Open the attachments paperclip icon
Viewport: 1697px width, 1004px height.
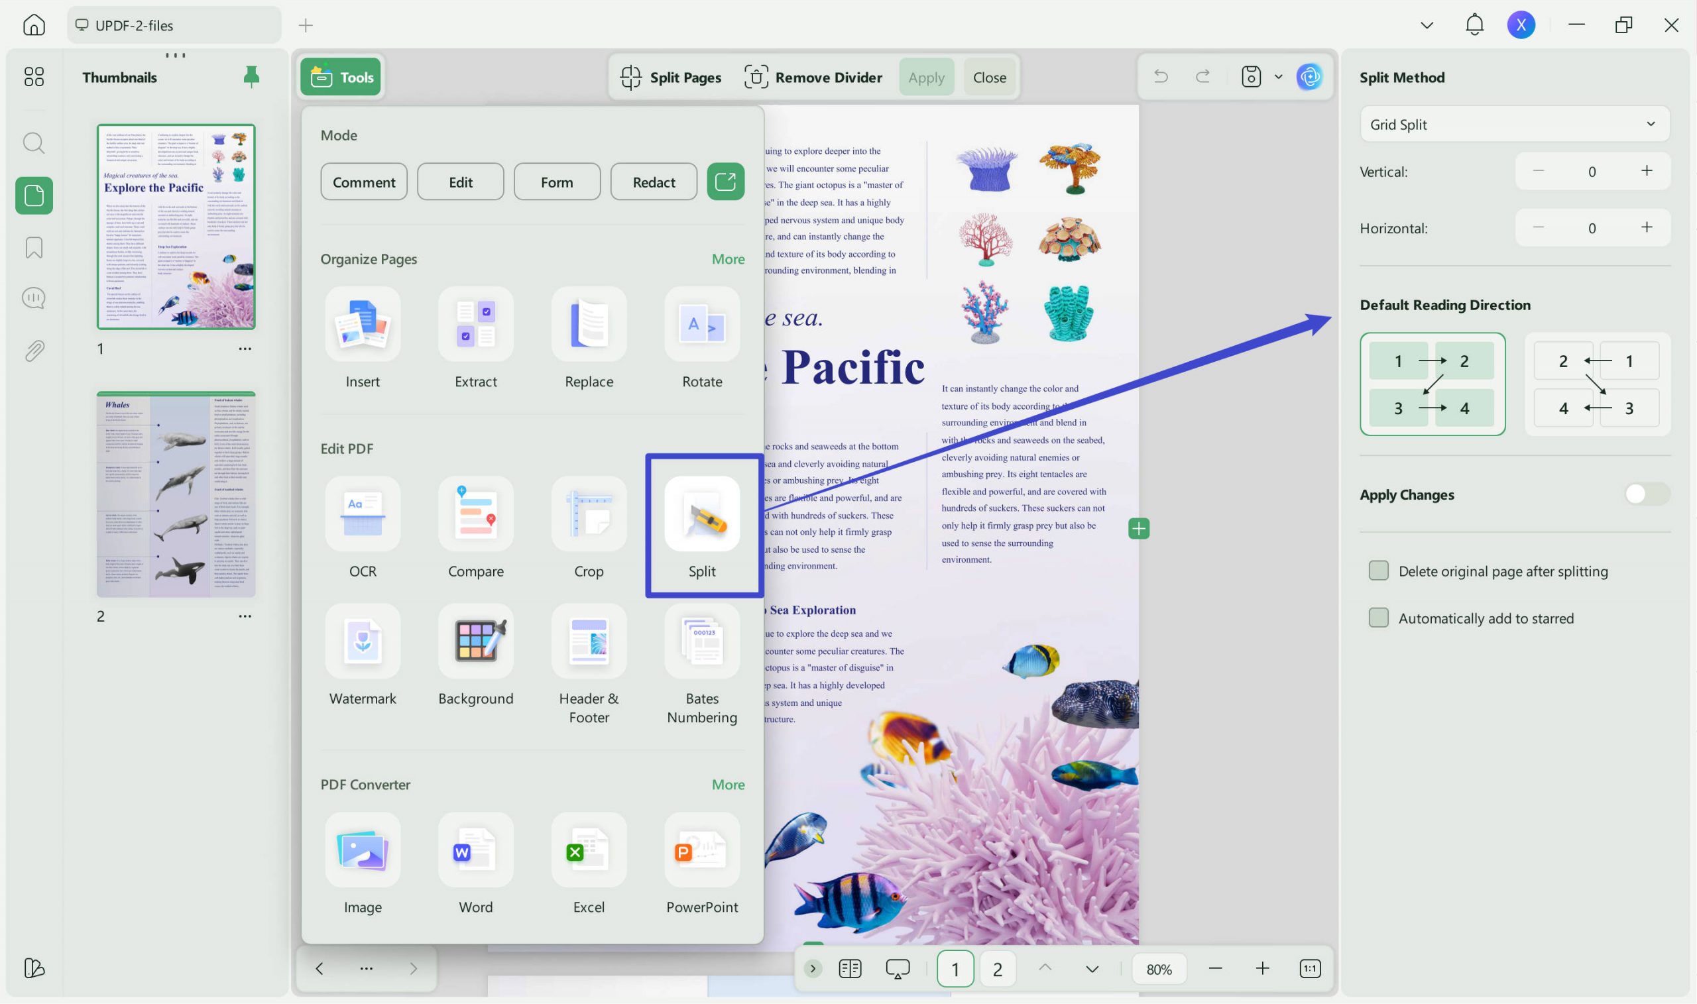point(34,351)
